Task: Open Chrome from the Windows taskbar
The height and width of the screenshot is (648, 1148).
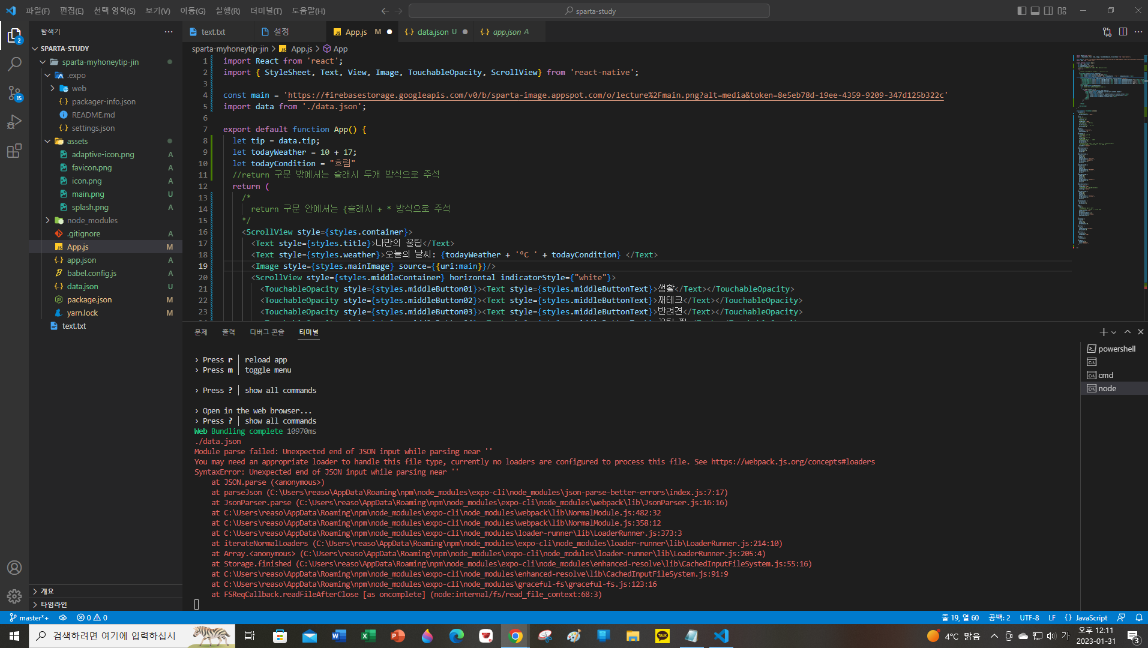Action: pos(515,636)
